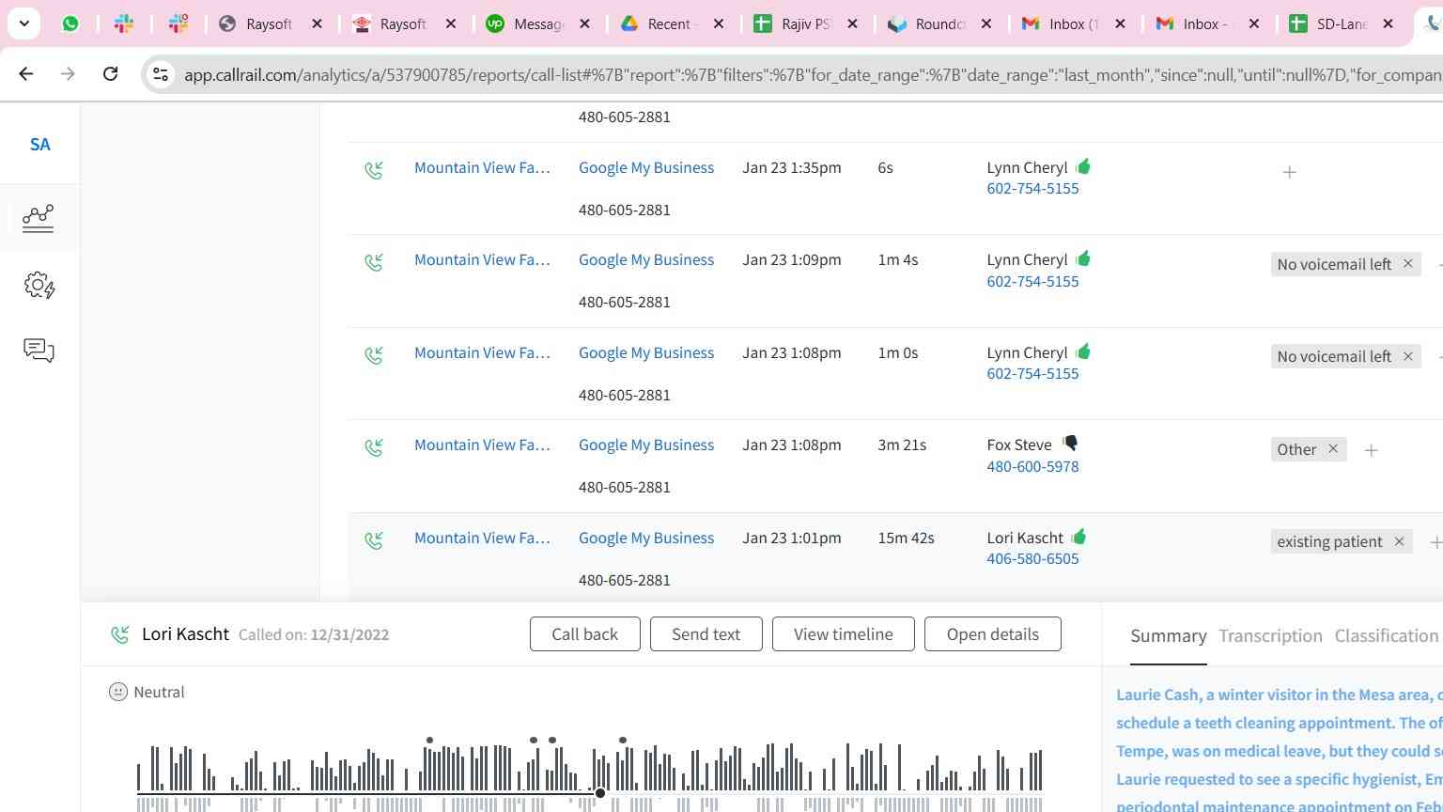
Task: Click inbound call icon for Jan 23 1:35pm row
Action: click(374, 170)
